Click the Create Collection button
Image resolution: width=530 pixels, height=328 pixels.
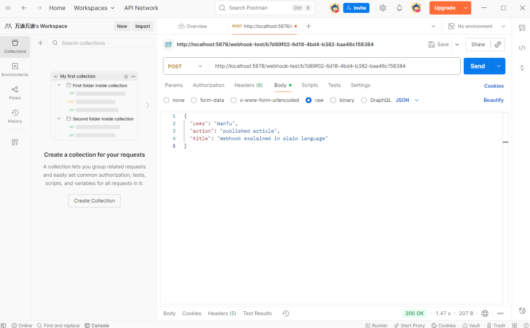pyautogui.click(x=94, y=201)
